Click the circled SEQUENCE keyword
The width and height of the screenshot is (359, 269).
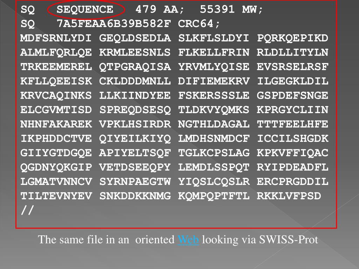85,9
